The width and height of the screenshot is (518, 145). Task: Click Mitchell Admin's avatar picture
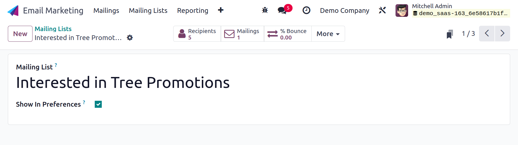pos(402,11)
